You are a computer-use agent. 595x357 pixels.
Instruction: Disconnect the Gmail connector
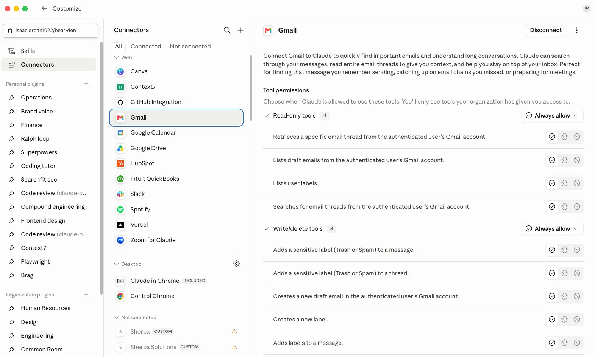(546, 30)
